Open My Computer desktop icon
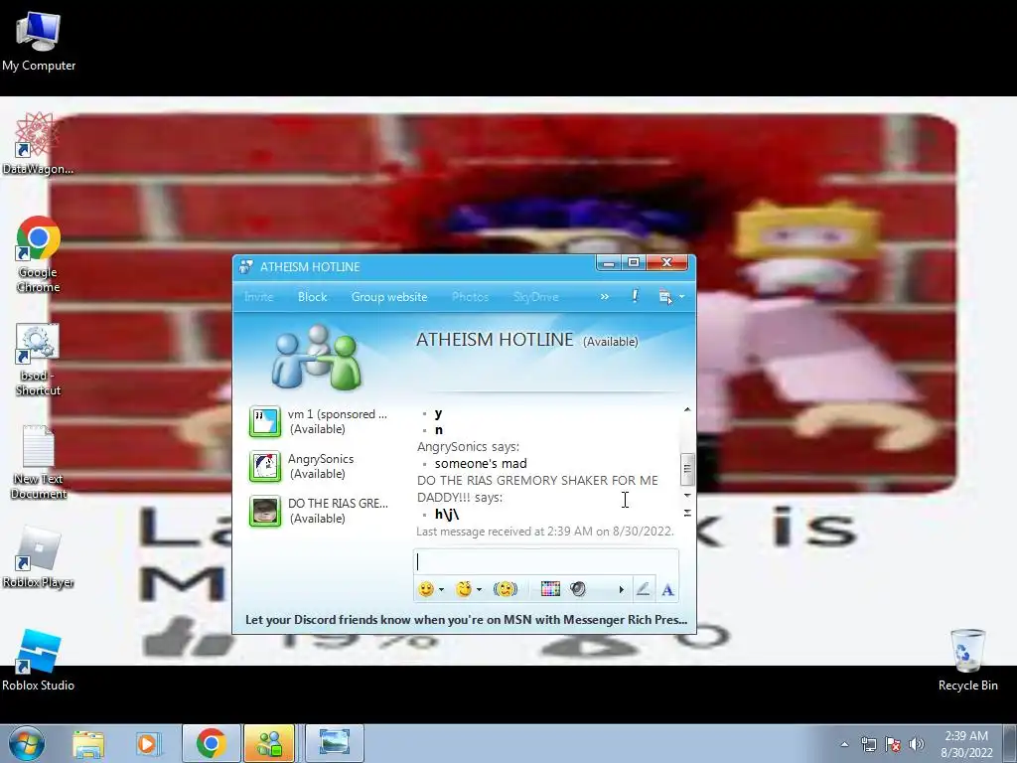 (x=39, y=41)
